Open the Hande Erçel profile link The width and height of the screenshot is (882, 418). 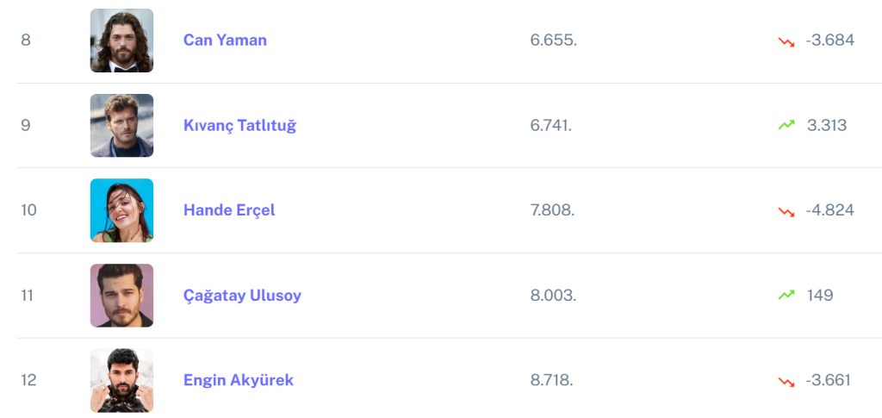229,210
